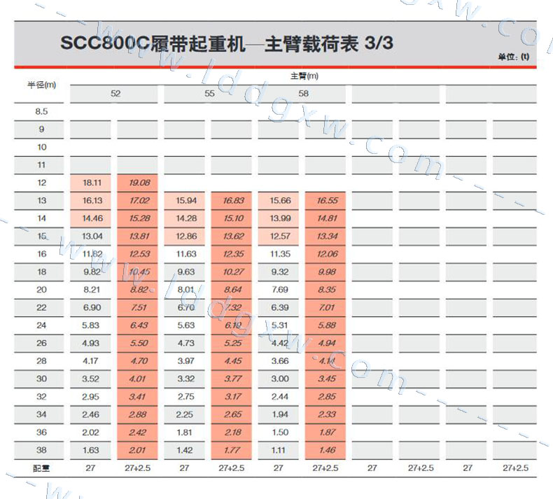This screenshot has width=553, height=499.
Task: Select the boom length header "58"
Action: [303, 94]
